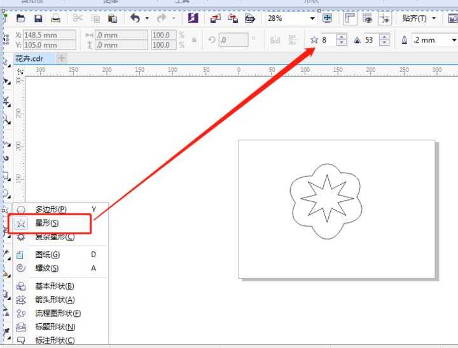Toggle the show rulers button
The image size is (458, 348).
pyautogui.click(x=350, y=18)
